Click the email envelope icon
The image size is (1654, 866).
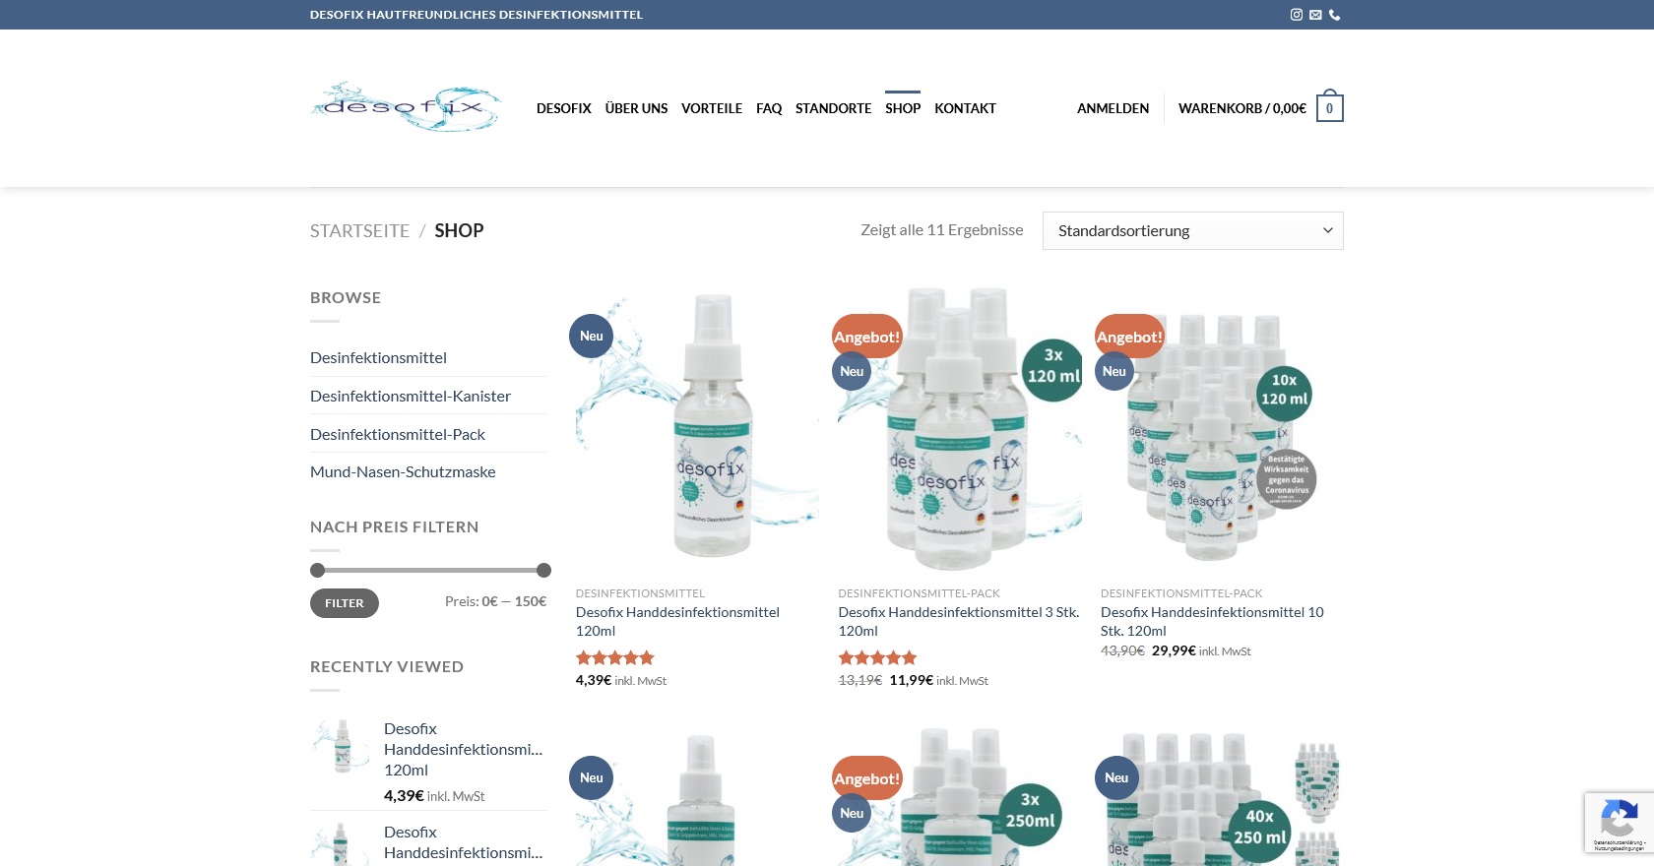tap(1315, 15)
